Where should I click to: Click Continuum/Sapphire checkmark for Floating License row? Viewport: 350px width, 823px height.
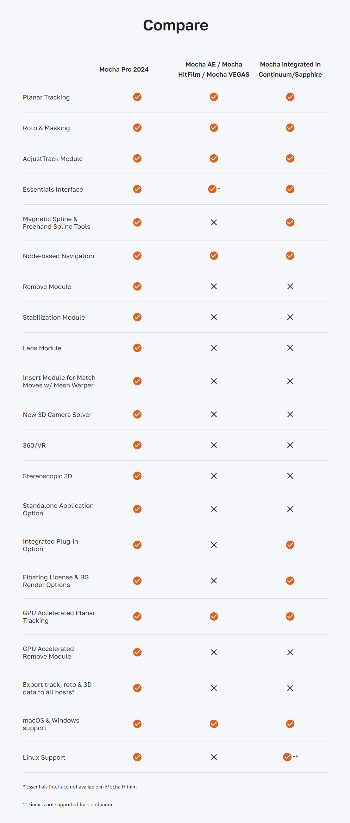[290, 581]
